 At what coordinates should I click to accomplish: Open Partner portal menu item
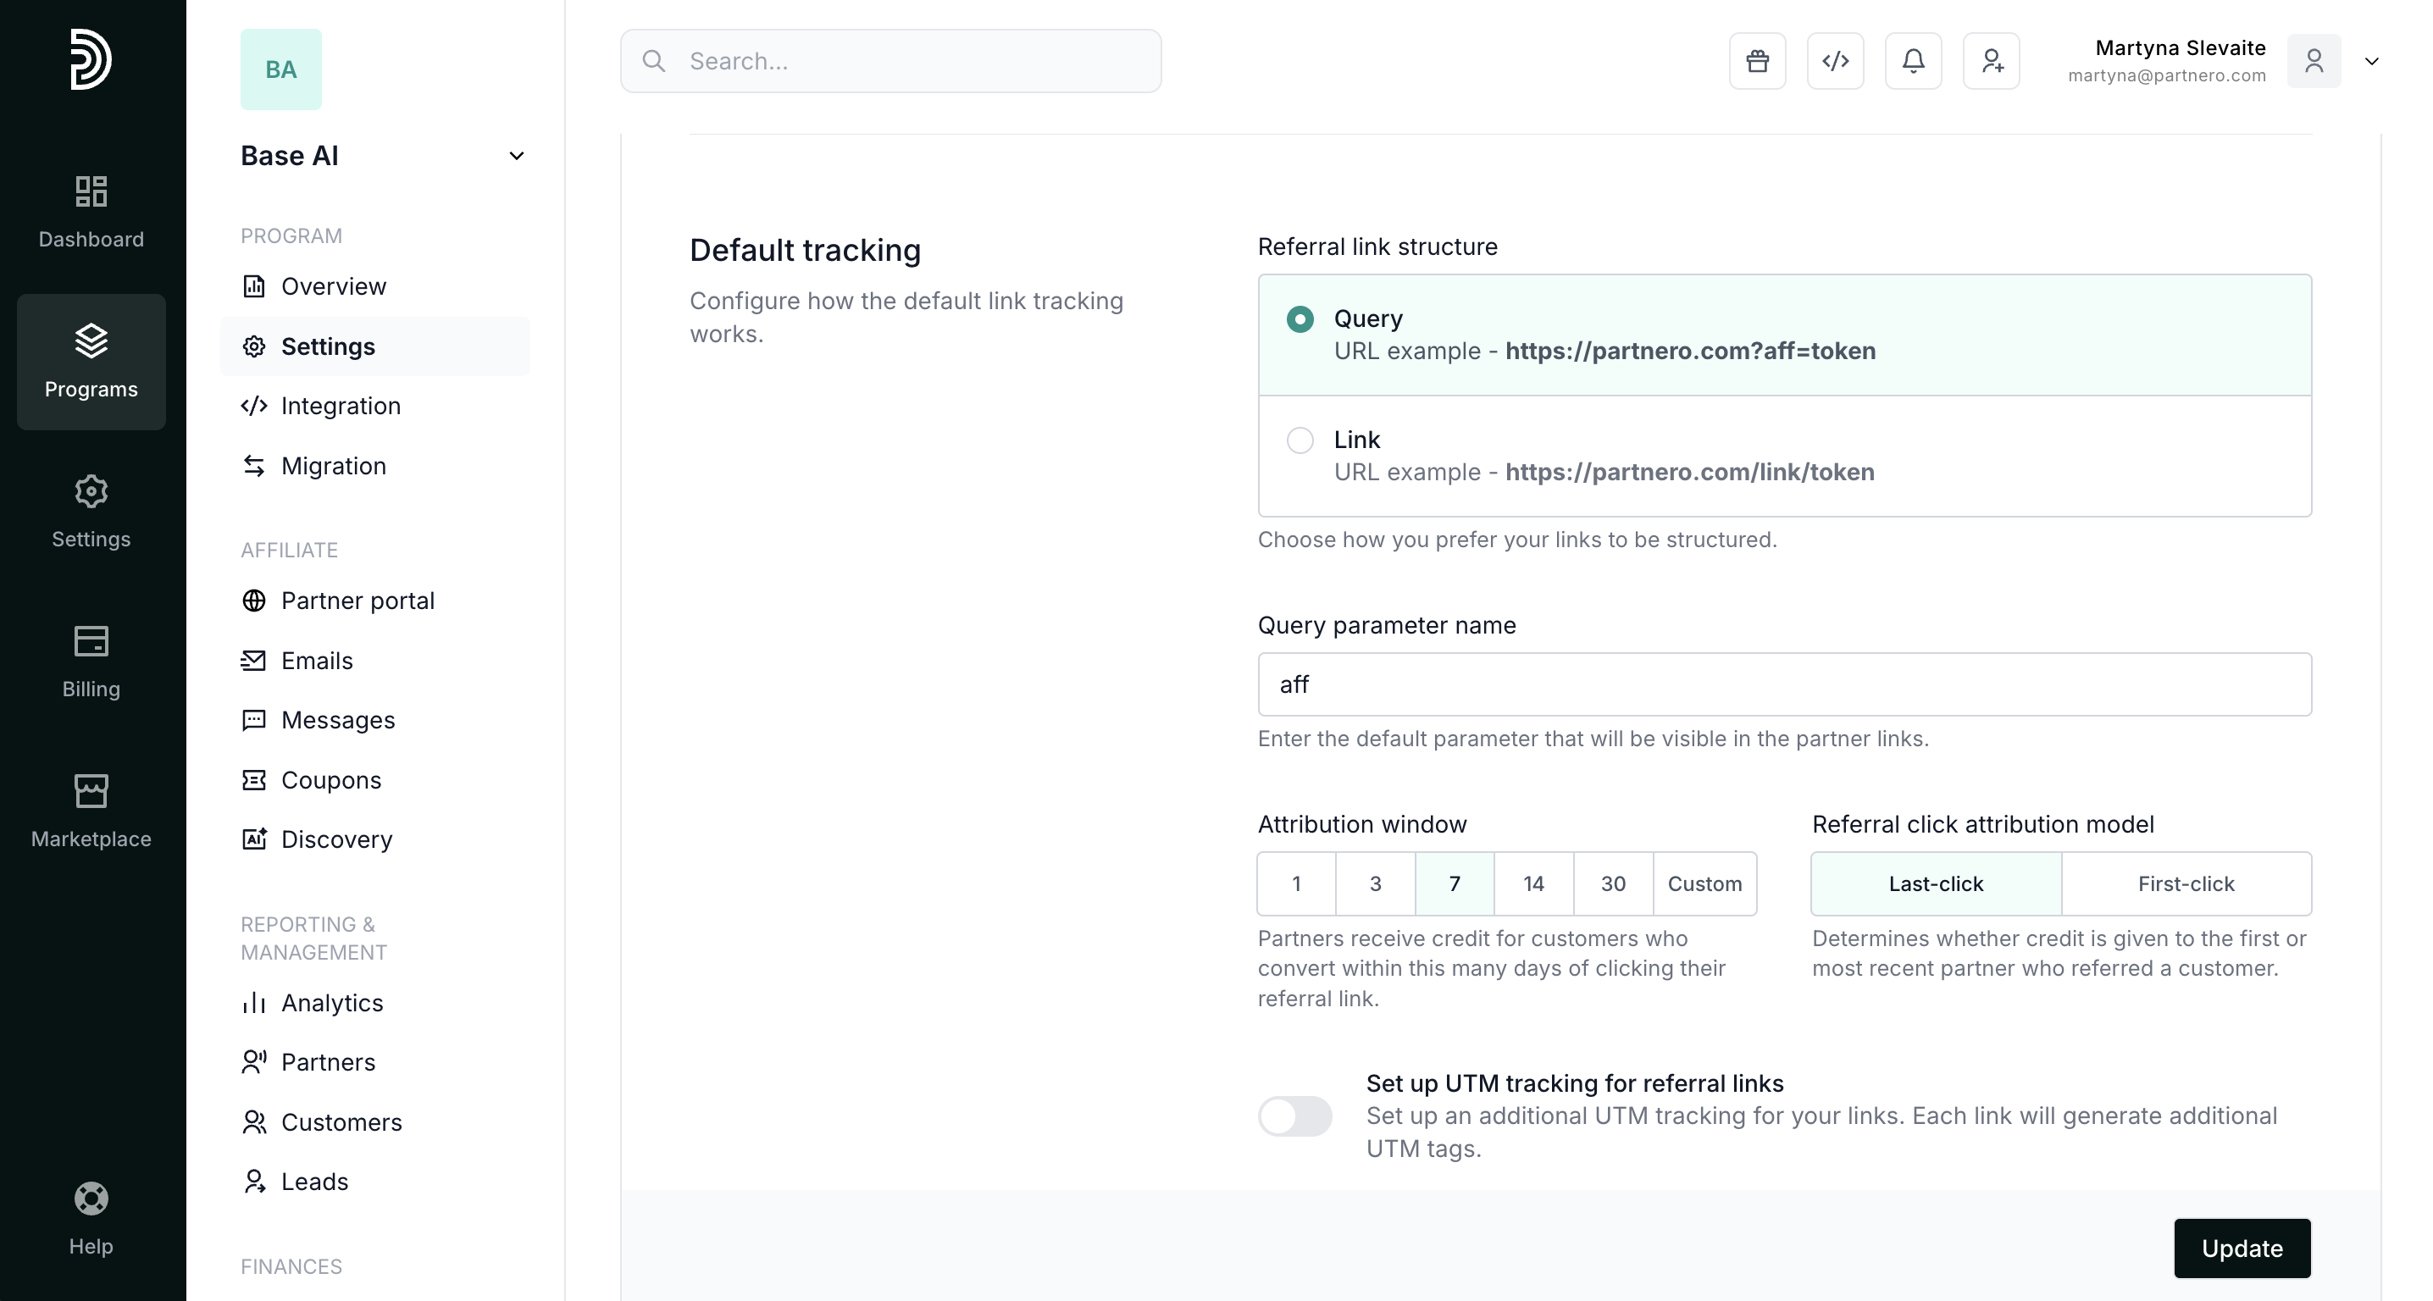pyautogui.click(x=357, y=601)
